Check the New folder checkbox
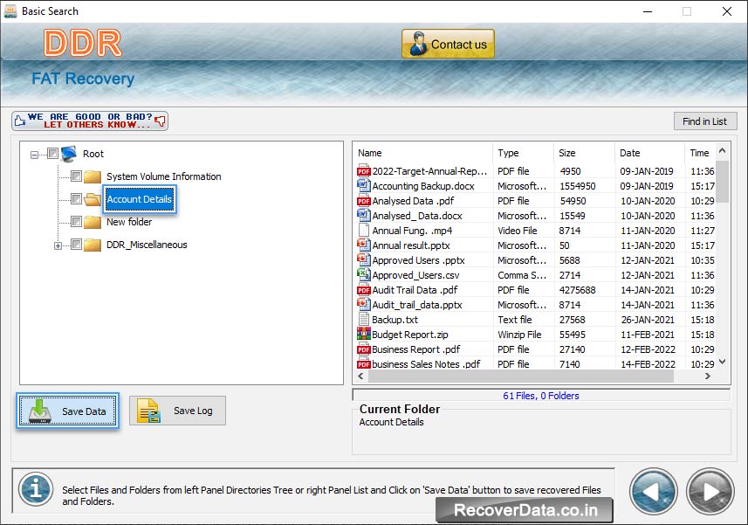 [x=76, y=222]
